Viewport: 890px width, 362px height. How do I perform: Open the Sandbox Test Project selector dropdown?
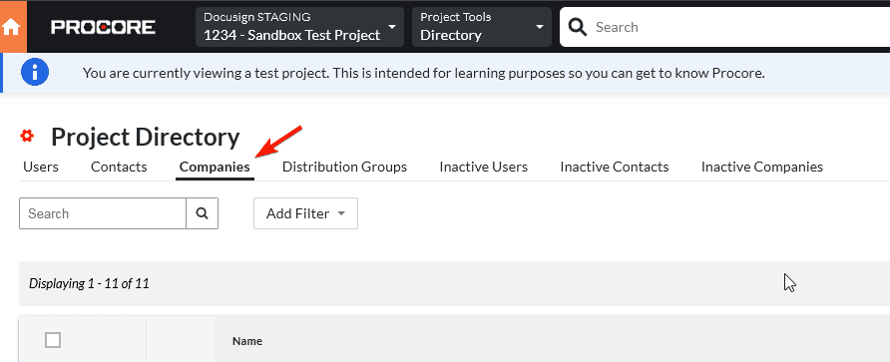pyautogui.click(x=299, y=27)
